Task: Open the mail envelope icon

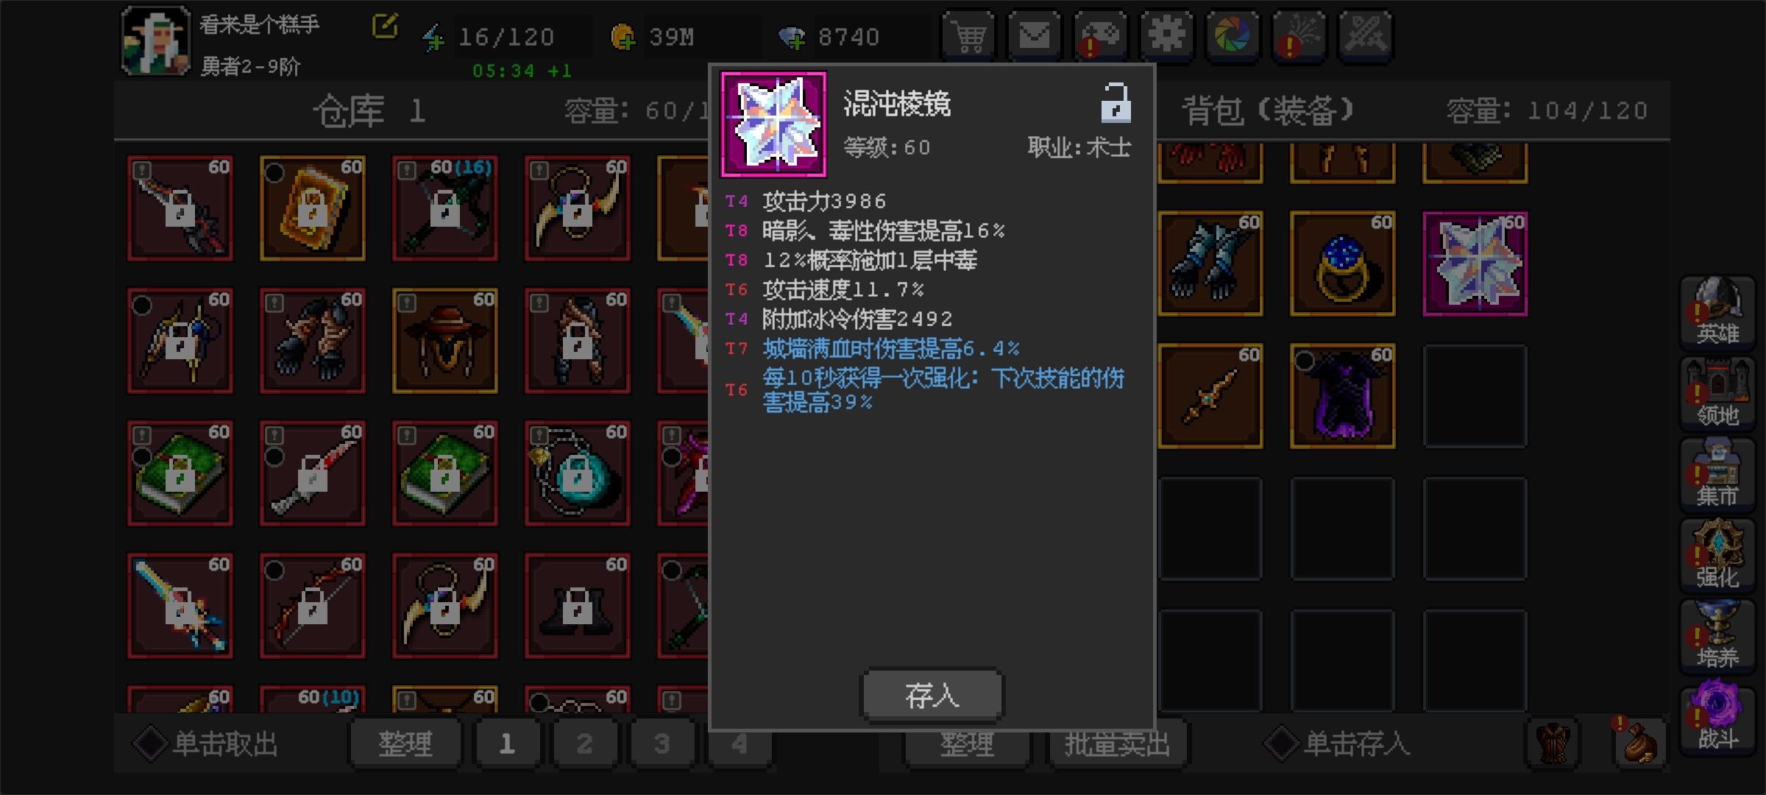Action: coord(1035,35)
